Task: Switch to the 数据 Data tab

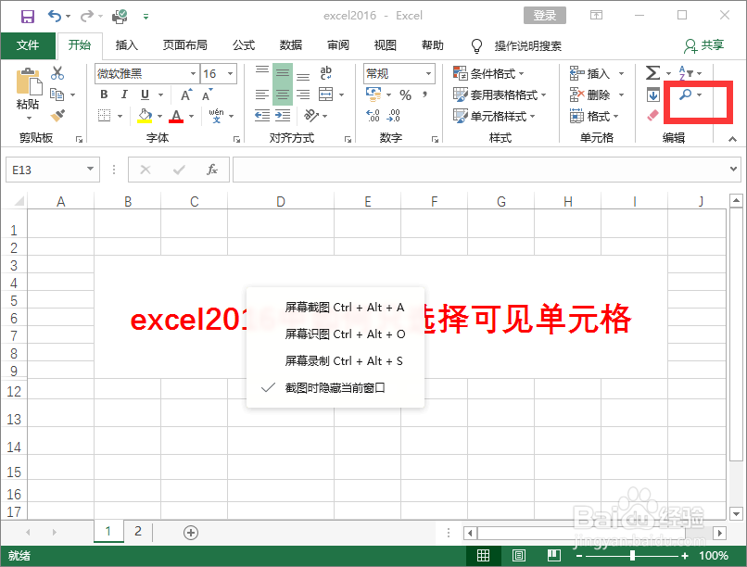Action: click(291, 45)
